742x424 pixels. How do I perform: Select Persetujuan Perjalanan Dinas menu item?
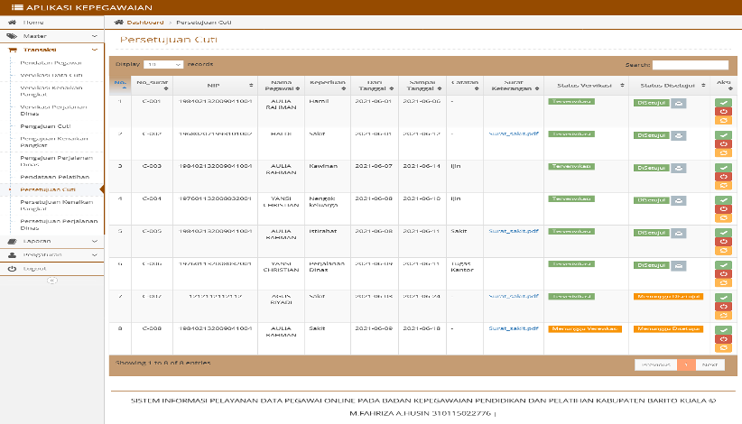[59, 225]
